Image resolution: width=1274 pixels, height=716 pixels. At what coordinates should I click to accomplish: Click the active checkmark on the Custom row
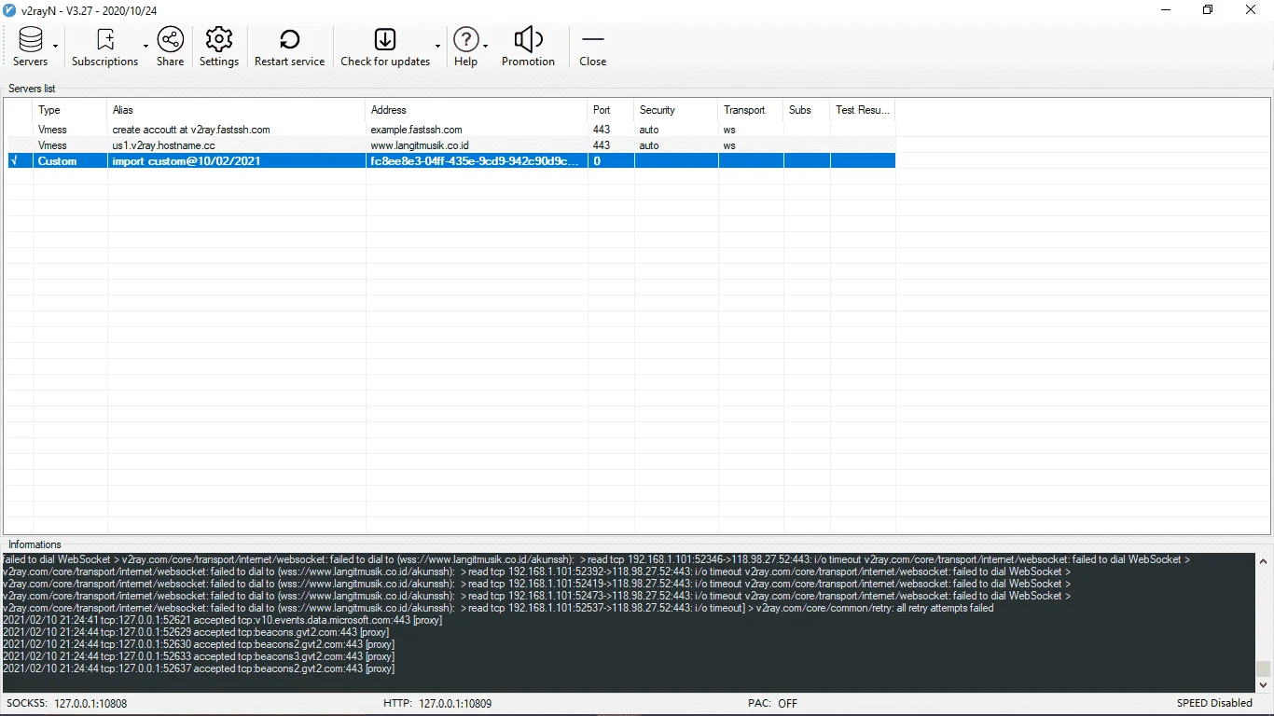coord(13,161)
